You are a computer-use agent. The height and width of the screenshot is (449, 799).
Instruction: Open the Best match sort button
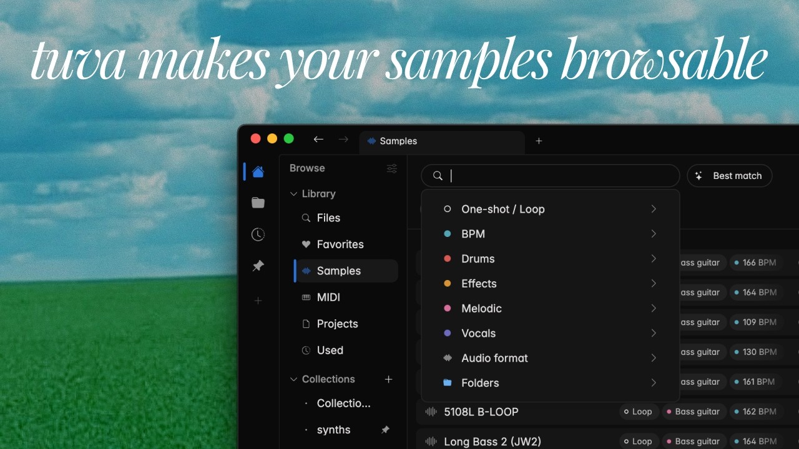coord(730,176)
